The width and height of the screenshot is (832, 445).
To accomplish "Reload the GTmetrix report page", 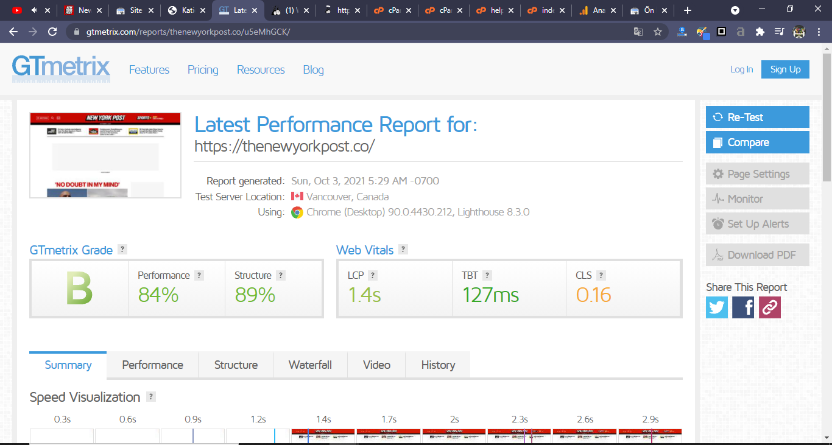I will [52, 32].
